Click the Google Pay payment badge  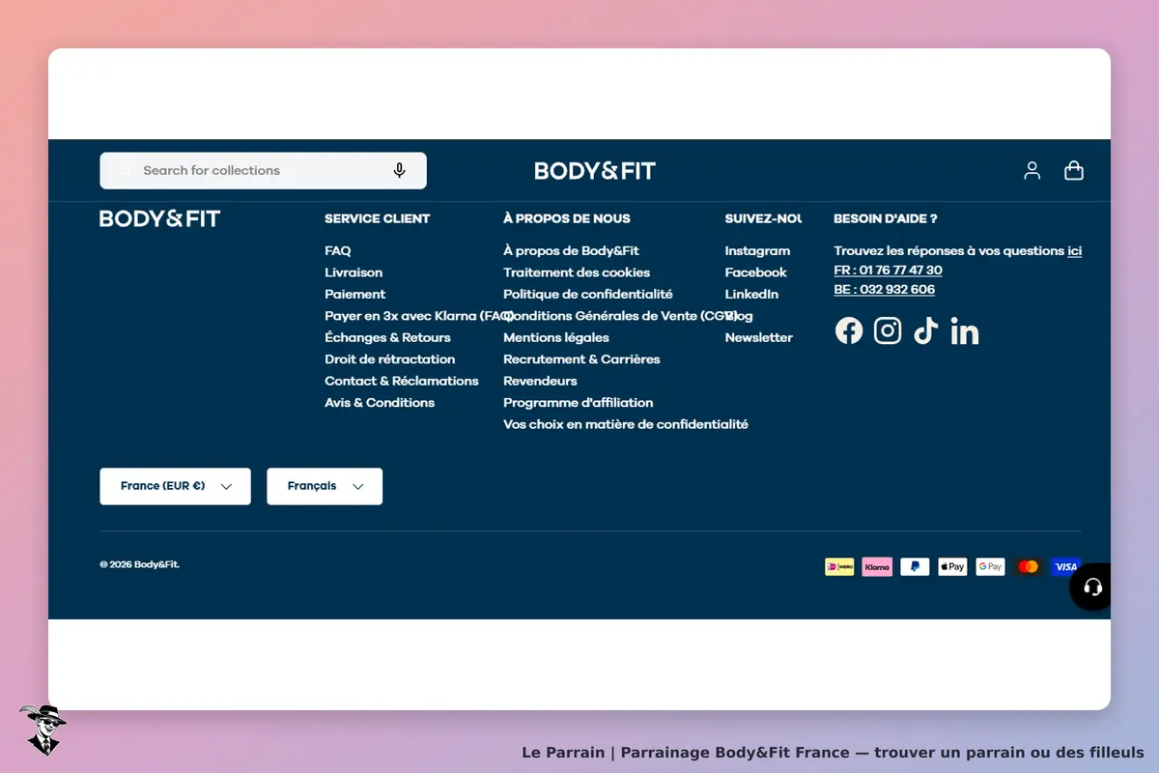coord(990,567)
